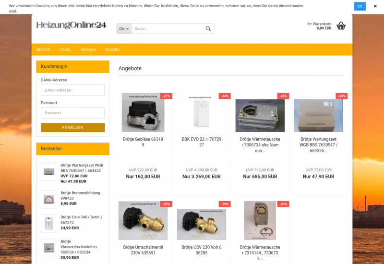
Task: Open the REMEHA menu category
Action: [88, 50]
